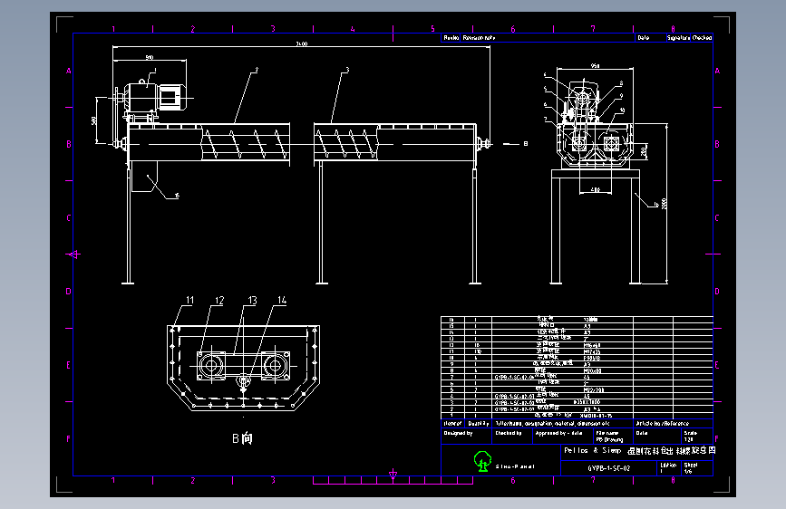This screenshot has width=786, height=509.
Task: Click callout number 11 in B view
Action: 190,300
